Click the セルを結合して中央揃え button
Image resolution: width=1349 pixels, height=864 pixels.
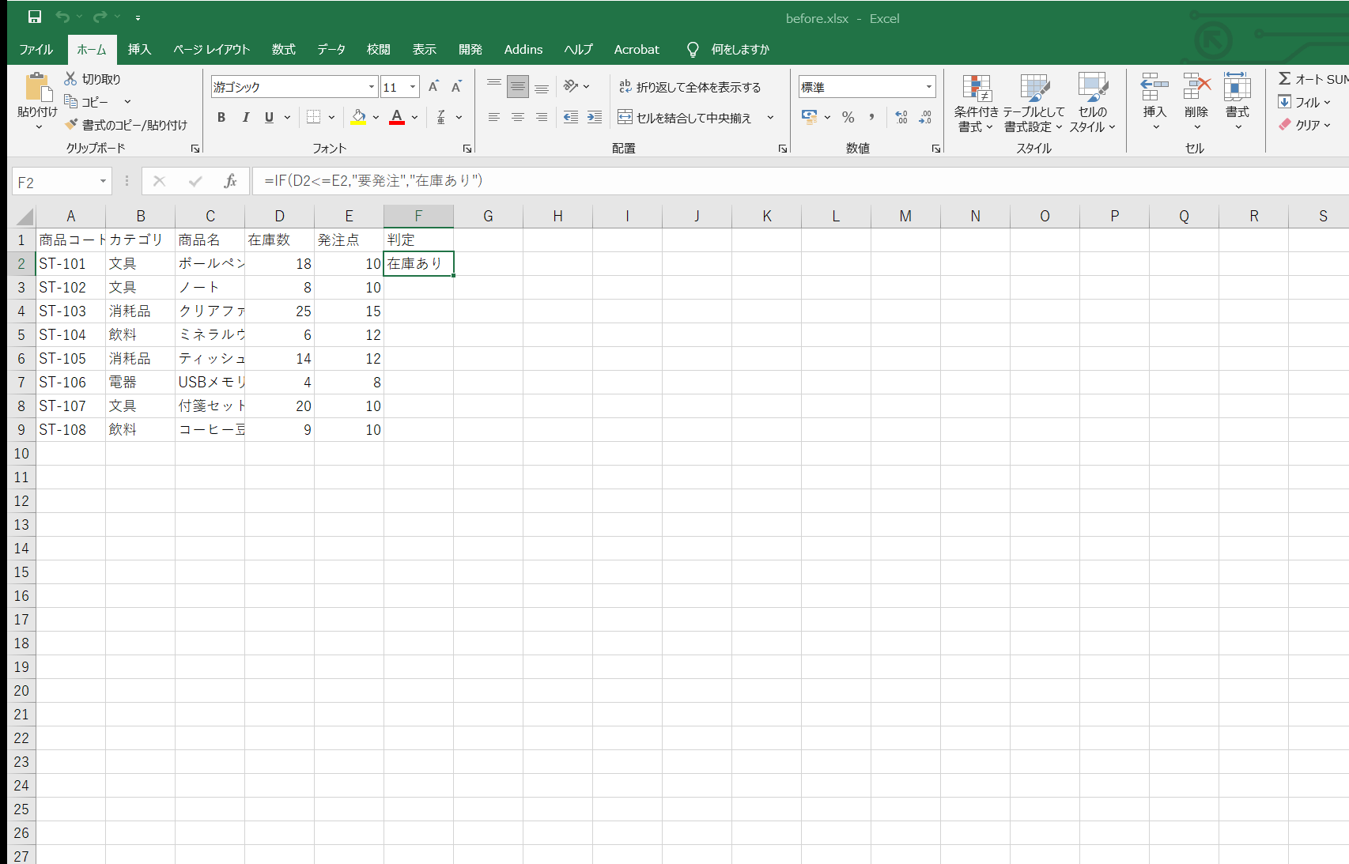click(685, 118)
